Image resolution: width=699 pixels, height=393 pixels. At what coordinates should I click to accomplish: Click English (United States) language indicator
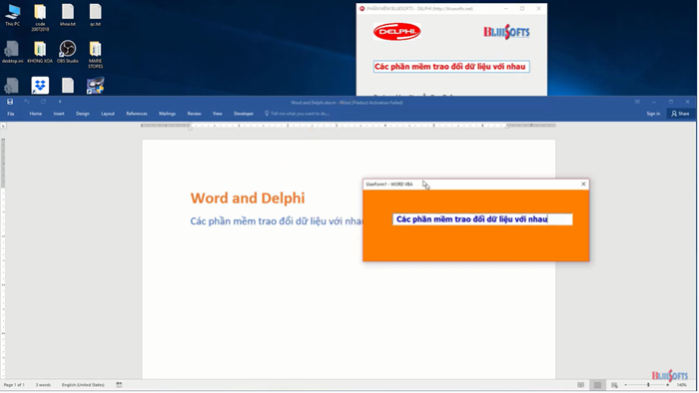(x=83, y=385)
